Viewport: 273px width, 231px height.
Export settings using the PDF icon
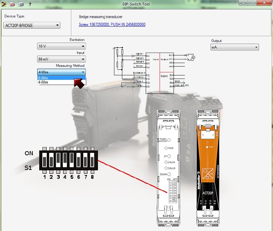tap(12, 4)
